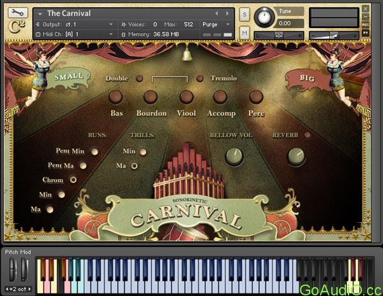Click the Perc register button
383x296 pixels.
click(256, 97)
